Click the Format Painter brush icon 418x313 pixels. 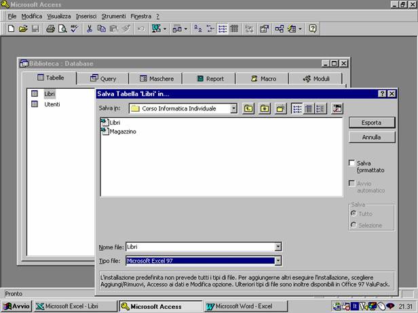(126, 28)
